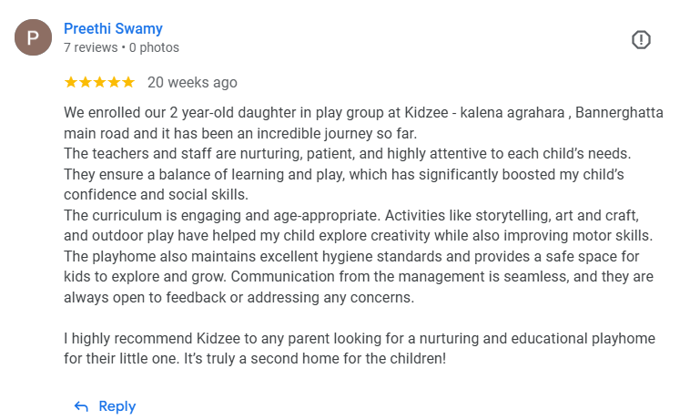Click the third yellow rating star
690x420 pixels.
[100, 82]
